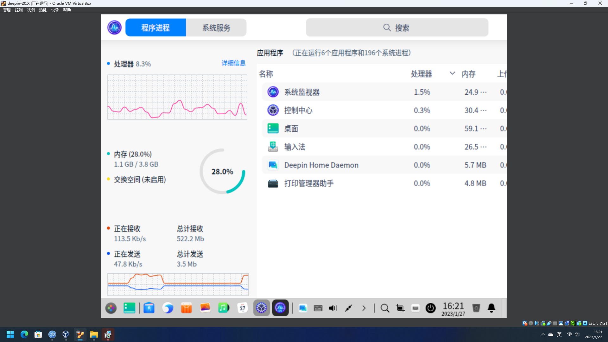Viewport: 608px width, 342px height.
Task: Expand hidden tray icons with the chevron
Action: 543,334
